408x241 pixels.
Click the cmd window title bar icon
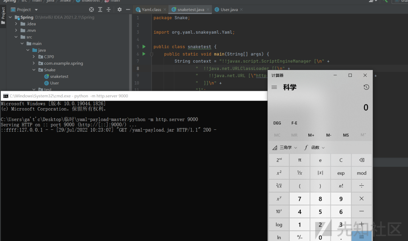point(5,96)
